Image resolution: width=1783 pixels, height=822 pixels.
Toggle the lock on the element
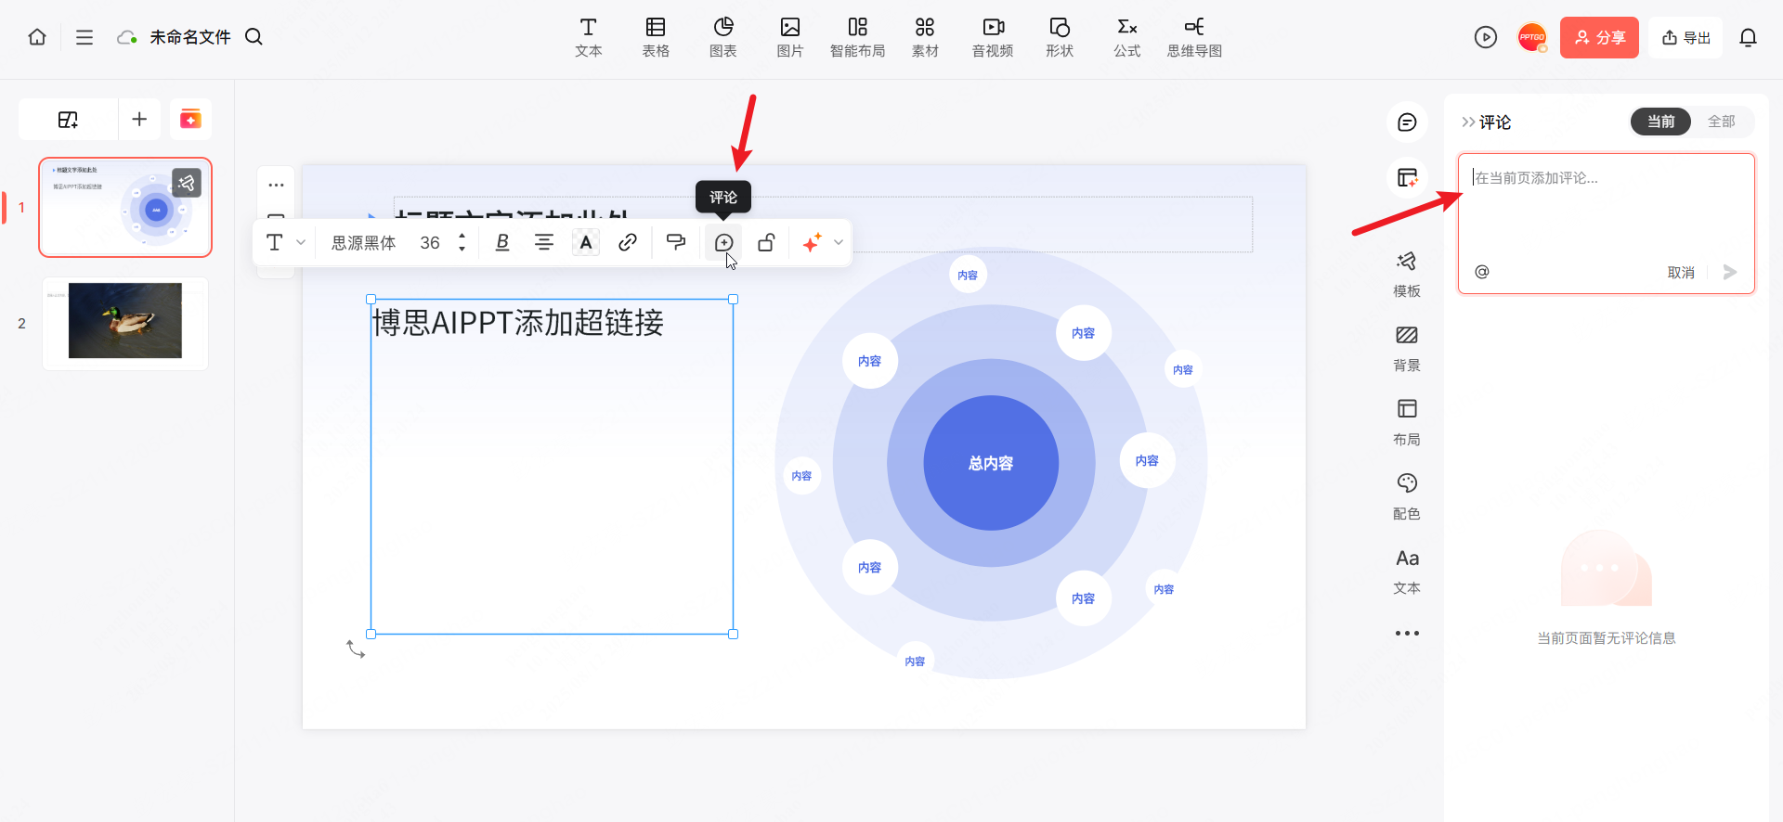[766, 242]
